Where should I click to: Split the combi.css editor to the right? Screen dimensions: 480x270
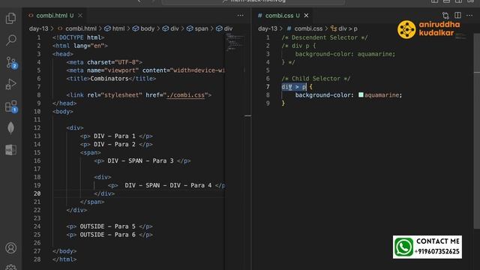(457, 15)
